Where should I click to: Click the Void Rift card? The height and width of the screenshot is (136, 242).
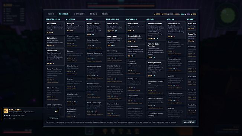[x=176, y=82]
